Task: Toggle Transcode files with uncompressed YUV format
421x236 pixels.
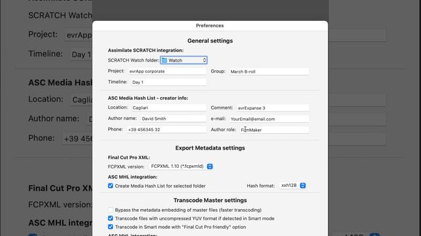Action: 111,218
